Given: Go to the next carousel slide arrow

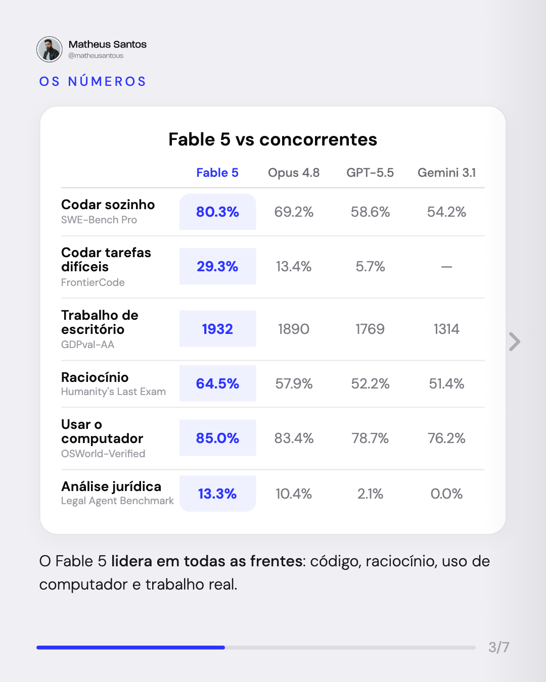Looking at the screenshot, I should pyautogui.click(x=515, y=342).
